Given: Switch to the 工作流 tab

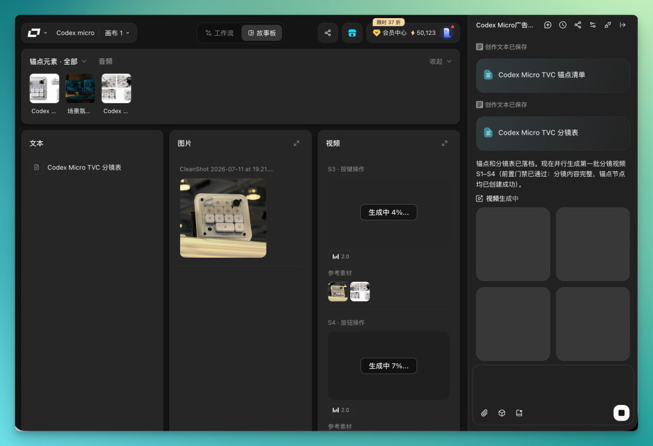Looking at the screenshot, I should click(219, 33).
